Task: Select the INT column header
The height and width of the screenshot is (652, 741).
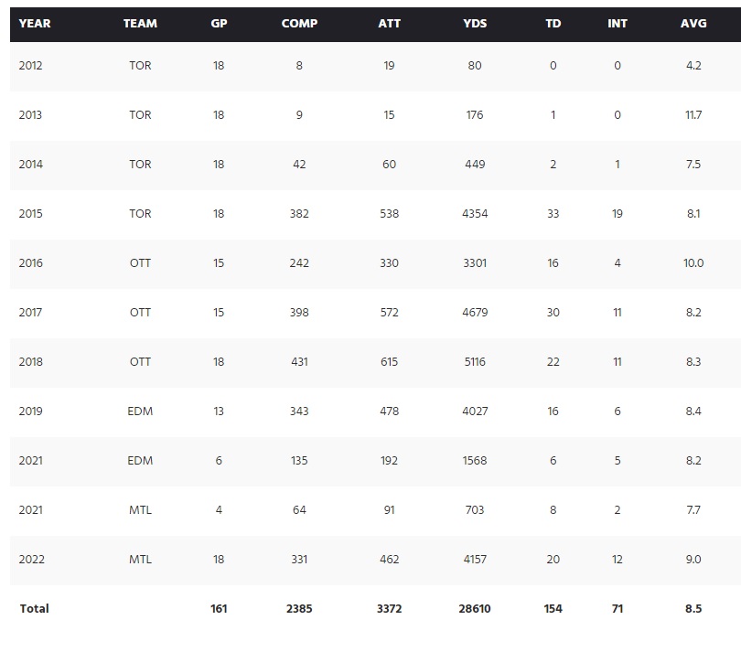Action: tap(617, 23)
